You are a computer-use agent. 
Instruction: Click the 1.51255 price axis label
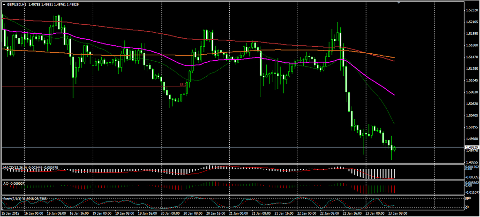[472, 69]
